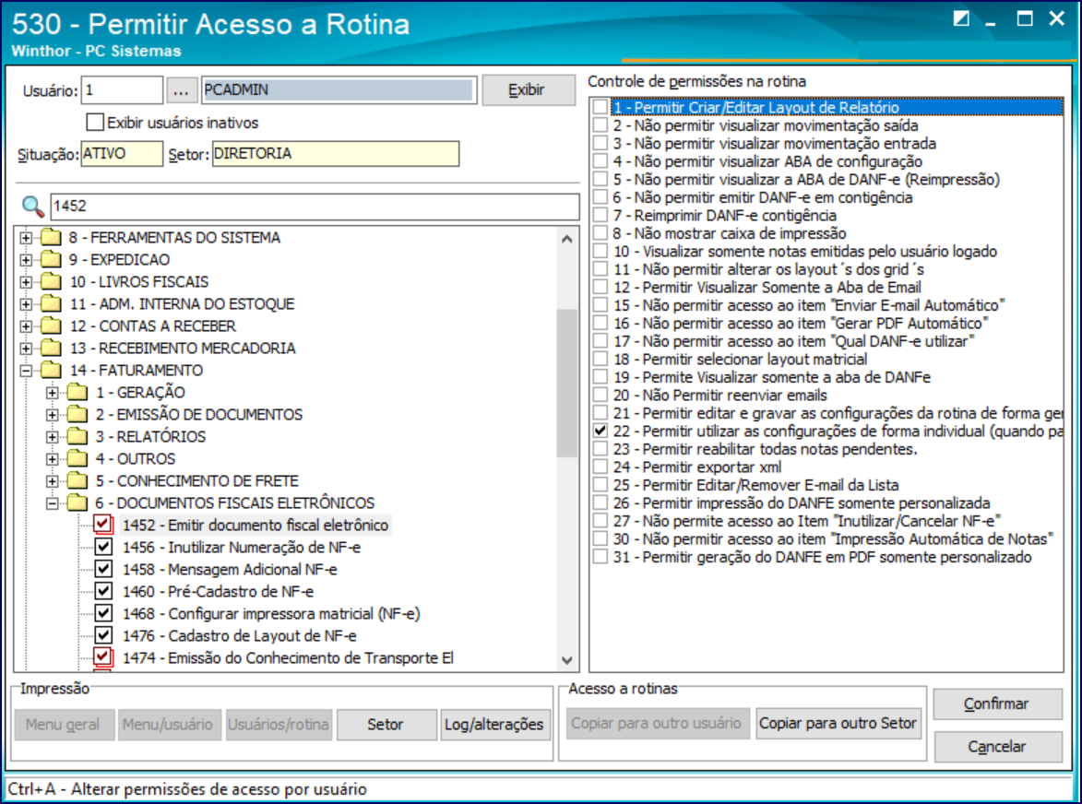Click the Confirmar button
Screen dimensions: 1082x804
[997, 704]
